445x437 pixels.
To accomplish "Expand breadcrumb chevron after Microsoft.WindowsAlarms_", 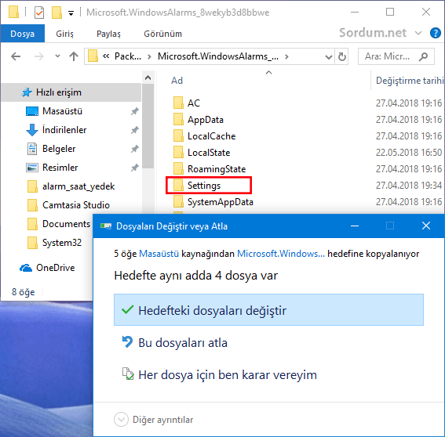I will (286, 56).
